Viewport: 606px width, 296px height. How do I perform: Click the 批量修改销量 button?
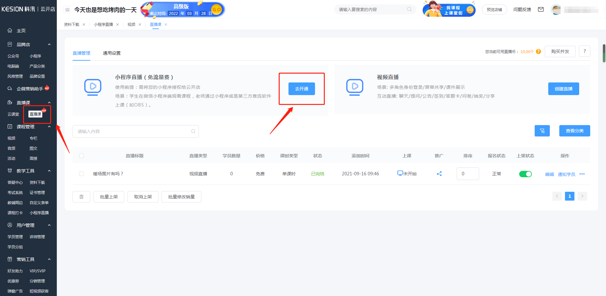pos(181,196)
